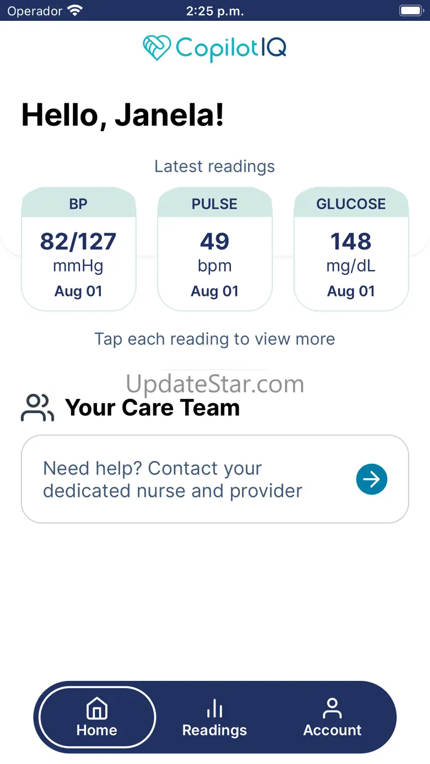Image resolution: width=430 pixels, height=764 pixels.
Task: Open the BP reading card
Action: pos(78,249)
